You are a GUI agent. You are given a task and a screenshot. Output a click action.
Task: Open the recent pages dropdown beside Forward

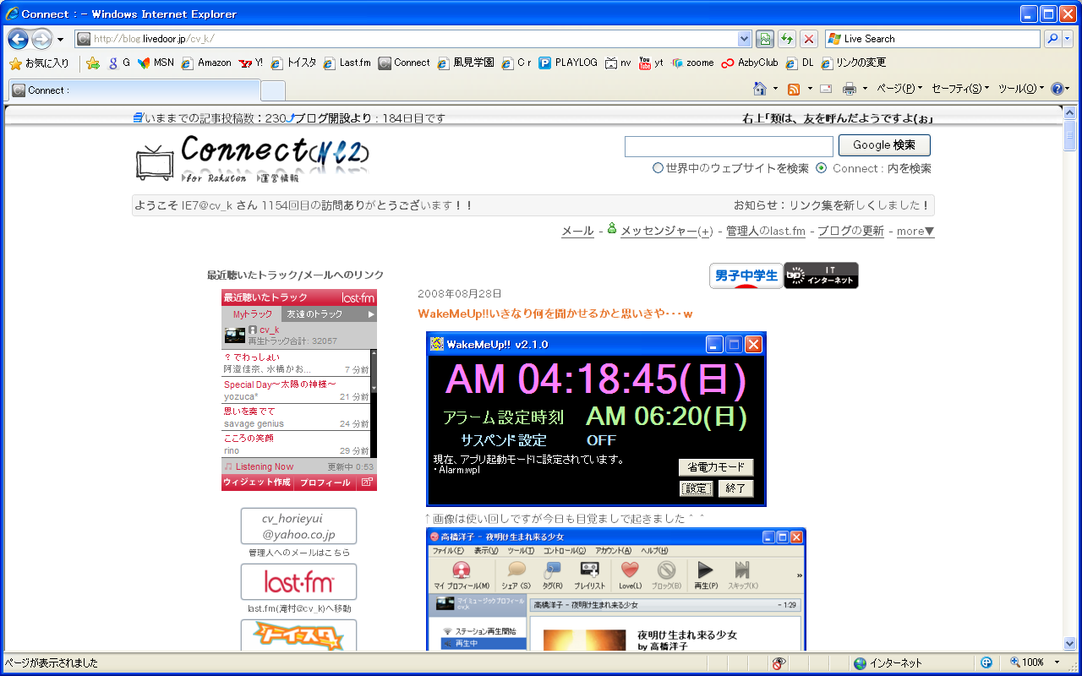(60, 40)
